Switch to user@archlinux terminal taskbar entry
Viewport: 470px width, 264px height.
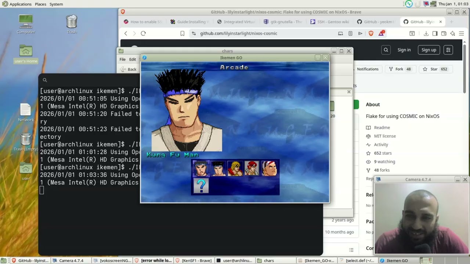(235, 260)
